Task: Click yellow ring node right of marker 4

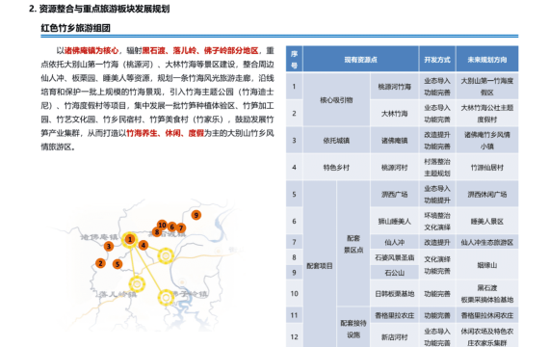Action: pos(166,255)
